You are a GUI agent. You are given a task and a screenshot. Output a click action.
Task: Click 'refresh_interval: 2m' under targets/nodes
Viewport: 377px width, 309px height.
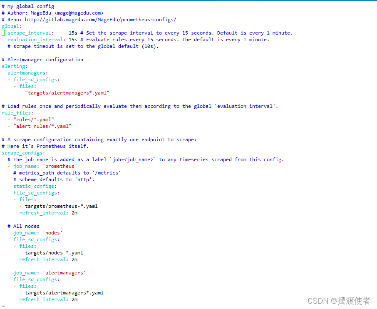click(x=48, y=260)
